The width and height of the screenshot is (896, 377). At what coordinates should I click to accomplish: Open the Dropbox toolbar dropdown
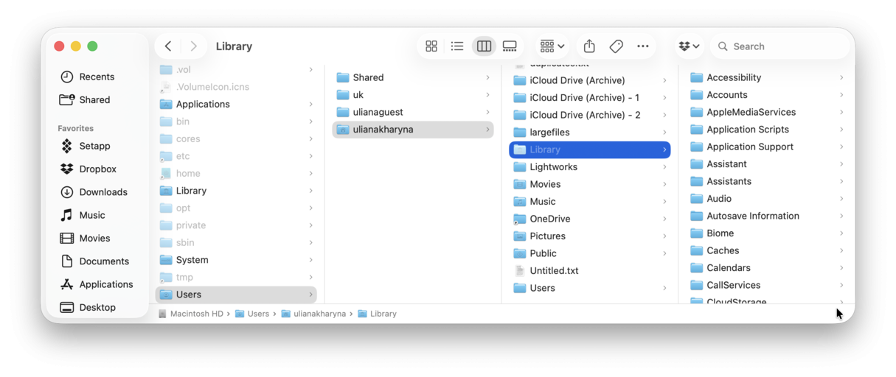[689, 46]
